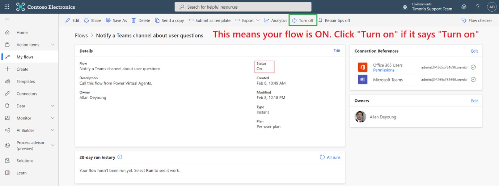Screen dimensions: 499x186
Task: Click the Process advisor icon
Action: (x=7, y=145)
